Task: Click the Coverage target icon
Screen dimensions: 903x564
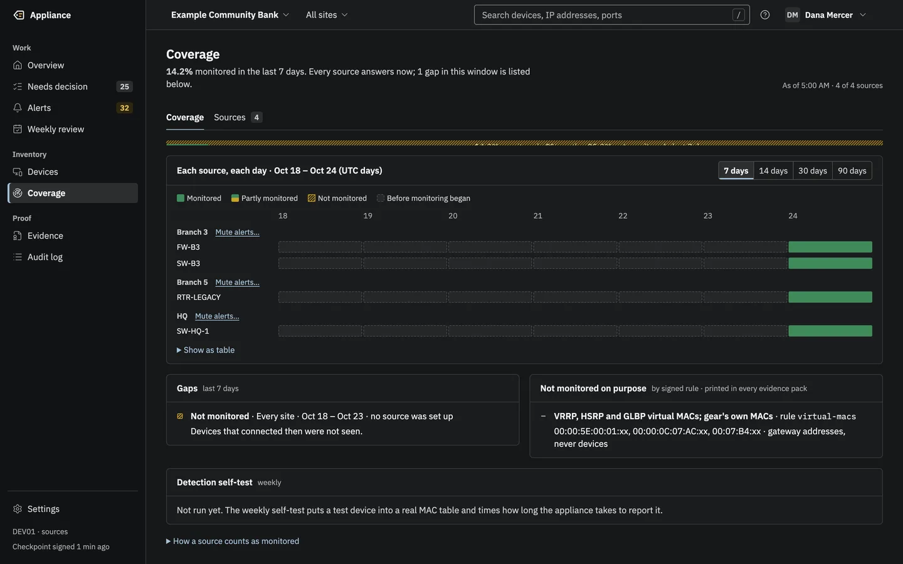Action: tap(18, 193)
